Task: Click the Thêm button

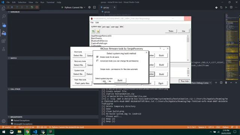Action: (x=171, y=31)
